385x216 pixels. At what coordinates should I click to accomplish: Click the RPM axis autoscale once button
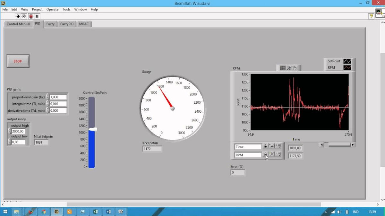tap(271, 155)
